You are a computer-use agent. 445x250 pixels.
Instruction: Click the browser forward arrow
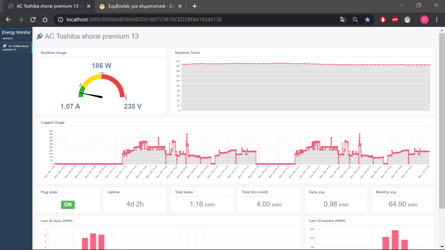coord(21,20)
